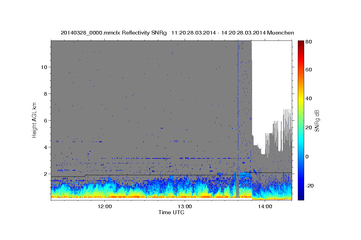The image size is (361, 240).
Task: Click the 13:00 time tick label
Action: click(185, 207)
